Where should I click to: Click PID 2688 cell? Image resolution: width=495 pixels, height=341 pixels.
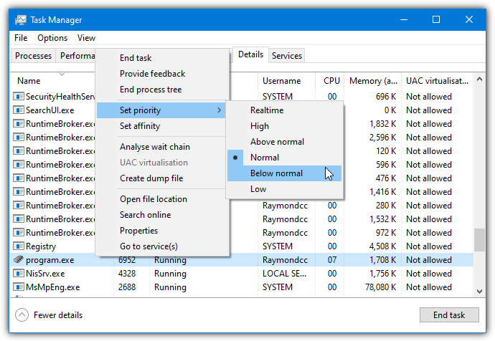pos(126,287)
